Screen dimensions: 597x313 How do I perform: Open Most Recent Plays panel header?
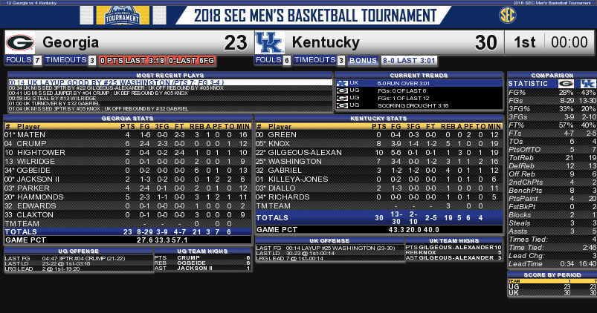coord(170,75)
